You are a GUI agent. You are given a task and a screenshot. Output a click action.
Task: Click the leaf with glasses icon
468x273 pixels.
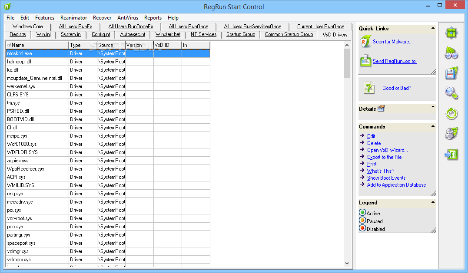[x=451, y=53]
